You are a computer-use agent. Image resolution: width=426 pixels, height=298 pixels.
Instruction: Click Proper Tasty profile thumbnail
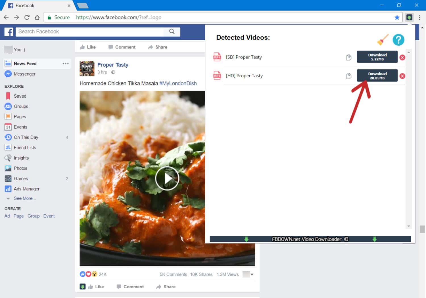[x=87, y=68]
